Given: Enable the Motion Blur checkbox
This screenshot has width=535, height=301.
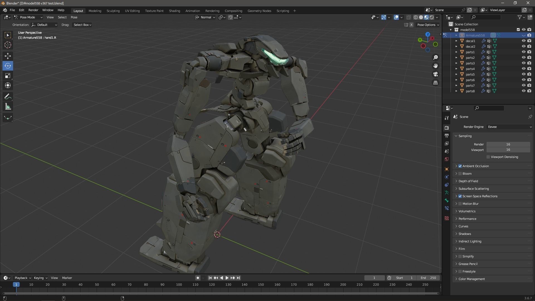Looking at the screenshot, I should (x=460, y=204).
